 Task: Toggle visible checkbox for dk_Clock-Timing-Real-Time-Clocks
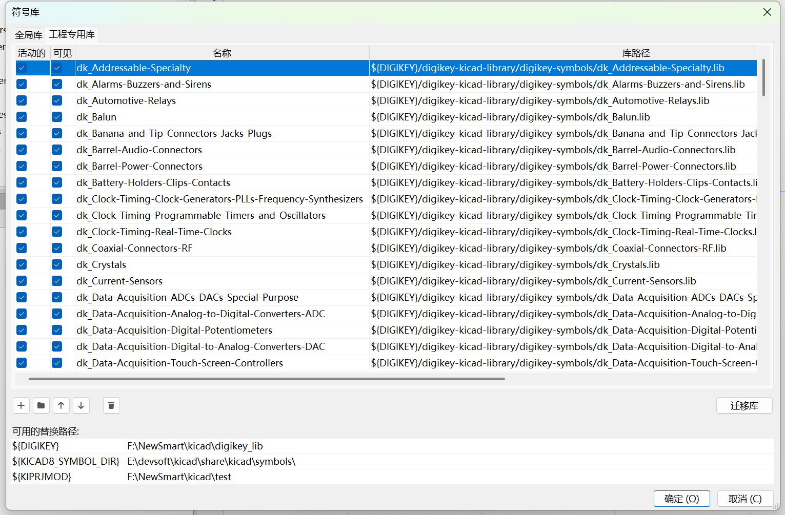pyautogui.click(x=57, y=232)
